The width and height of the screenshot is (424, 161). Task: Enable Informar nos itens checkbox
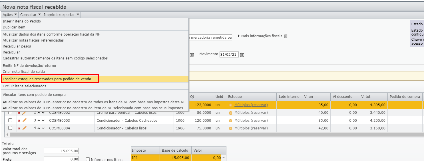[88, 159]
